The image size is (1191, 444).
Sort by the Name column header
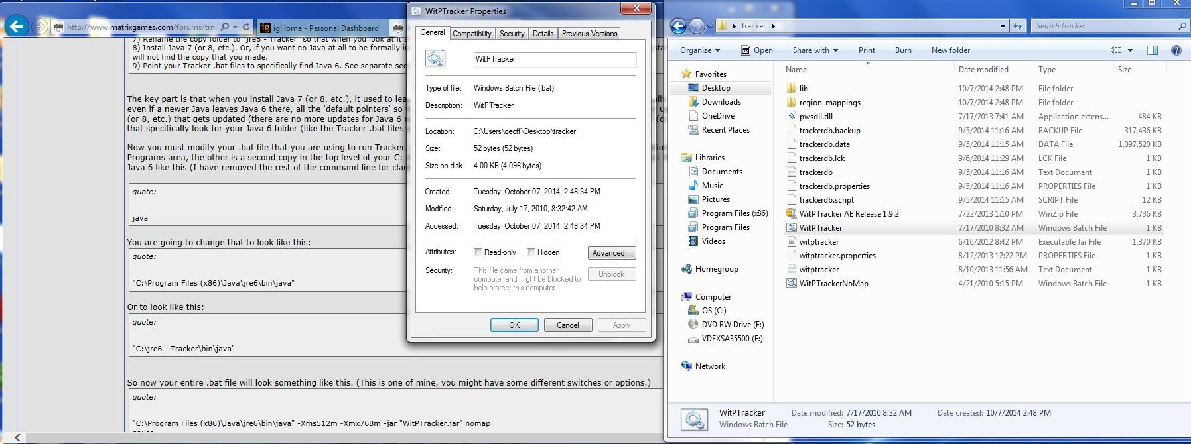[867, 70]
